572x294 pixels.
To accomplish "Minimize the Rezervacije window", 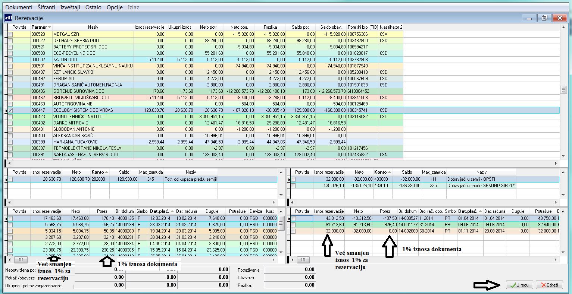I will pos(529,18).
